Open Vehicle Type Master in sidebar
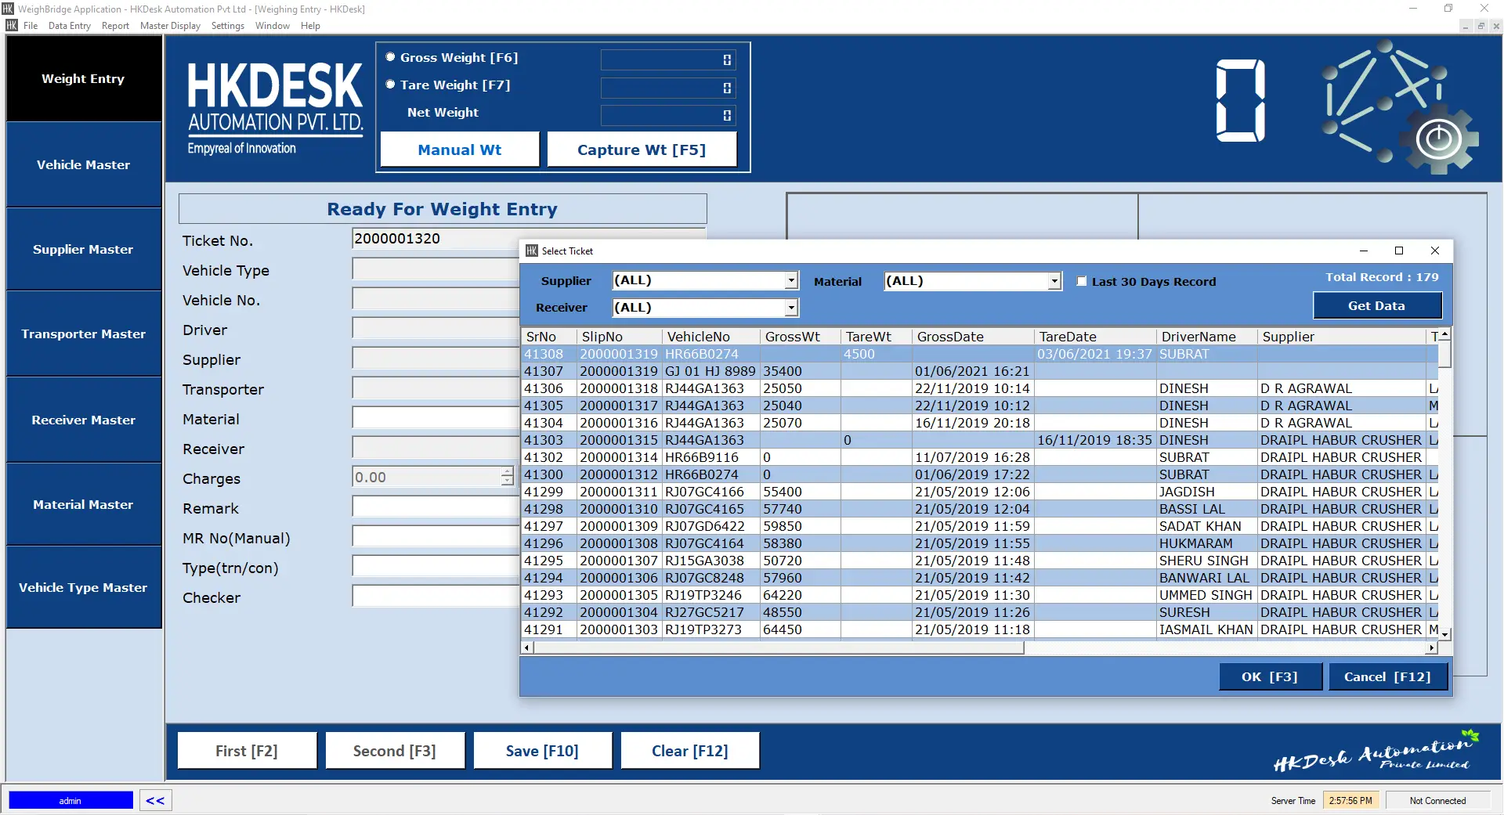 coord(84,587)
